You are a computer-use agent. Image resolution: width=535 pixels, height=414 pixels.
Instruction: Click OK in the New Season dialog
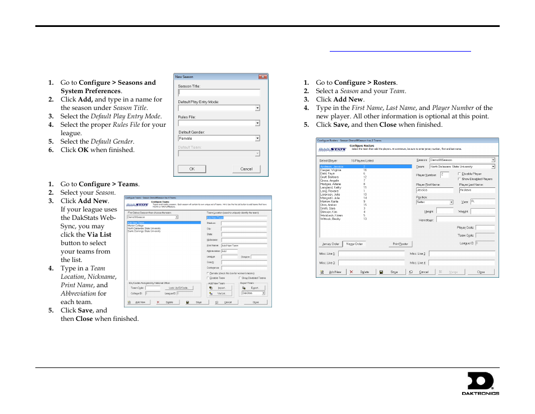(192, 169)
